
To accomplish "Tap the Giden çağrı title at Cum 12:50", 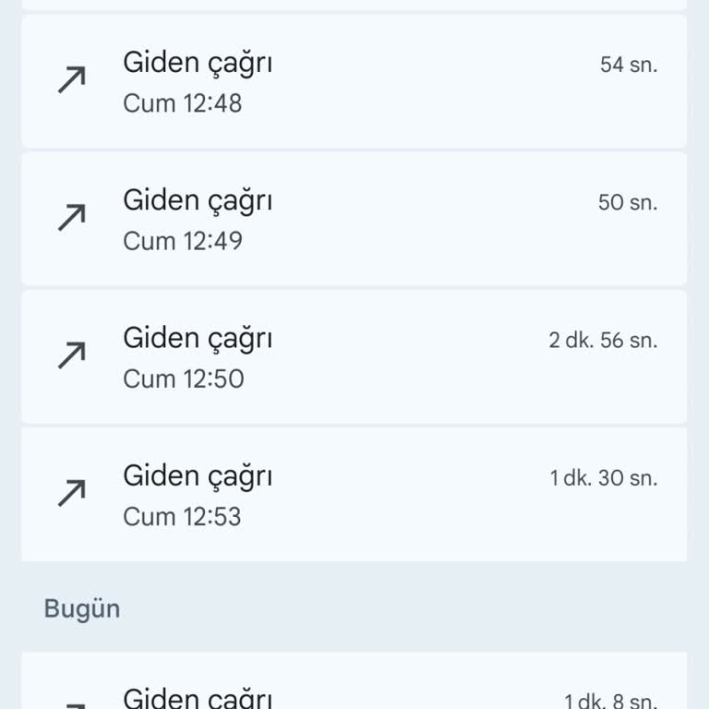I will pyautogui.click(x=198, y=338).
